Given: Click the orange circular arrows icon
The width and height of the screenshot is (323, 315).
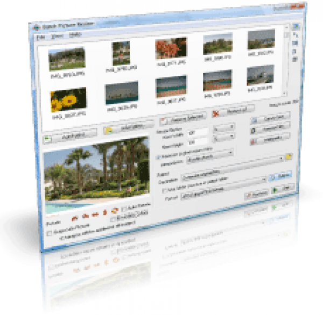Looking at the screenshot, I should [x=115, y=210].
